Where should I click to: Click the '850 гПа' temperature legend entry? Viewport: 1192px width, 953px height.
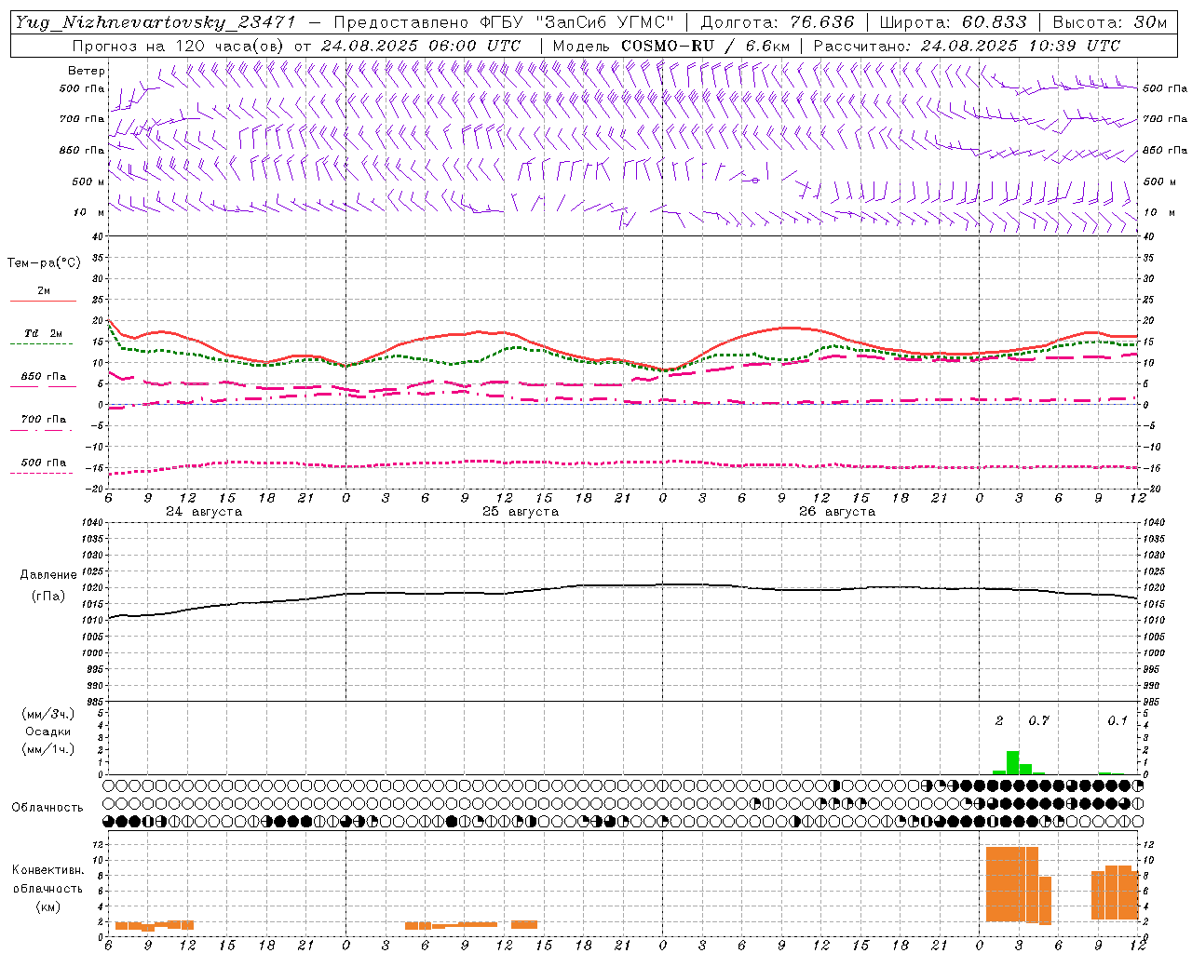pyautogui.click(x=43, y=377)
